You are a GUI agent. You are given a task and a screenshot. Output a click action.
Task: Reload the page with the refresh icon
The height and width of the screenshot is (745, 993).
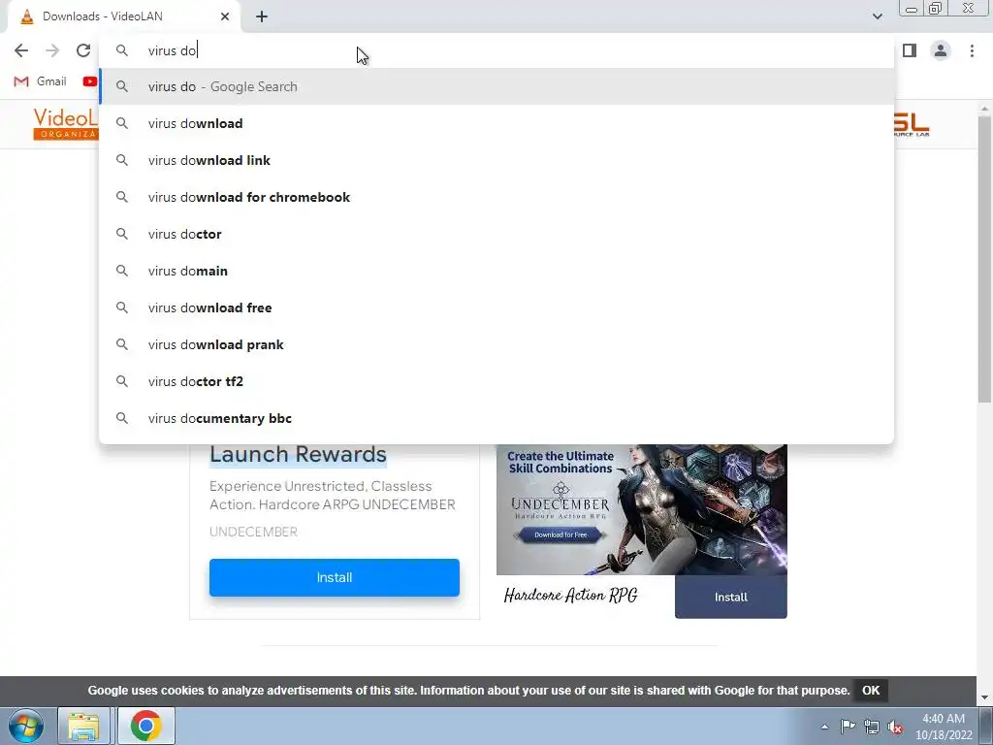click(x=83, y=50)
